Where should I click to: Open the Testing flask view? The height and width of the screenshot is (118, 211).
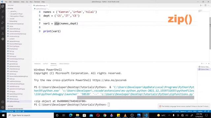tap(3, 33)
